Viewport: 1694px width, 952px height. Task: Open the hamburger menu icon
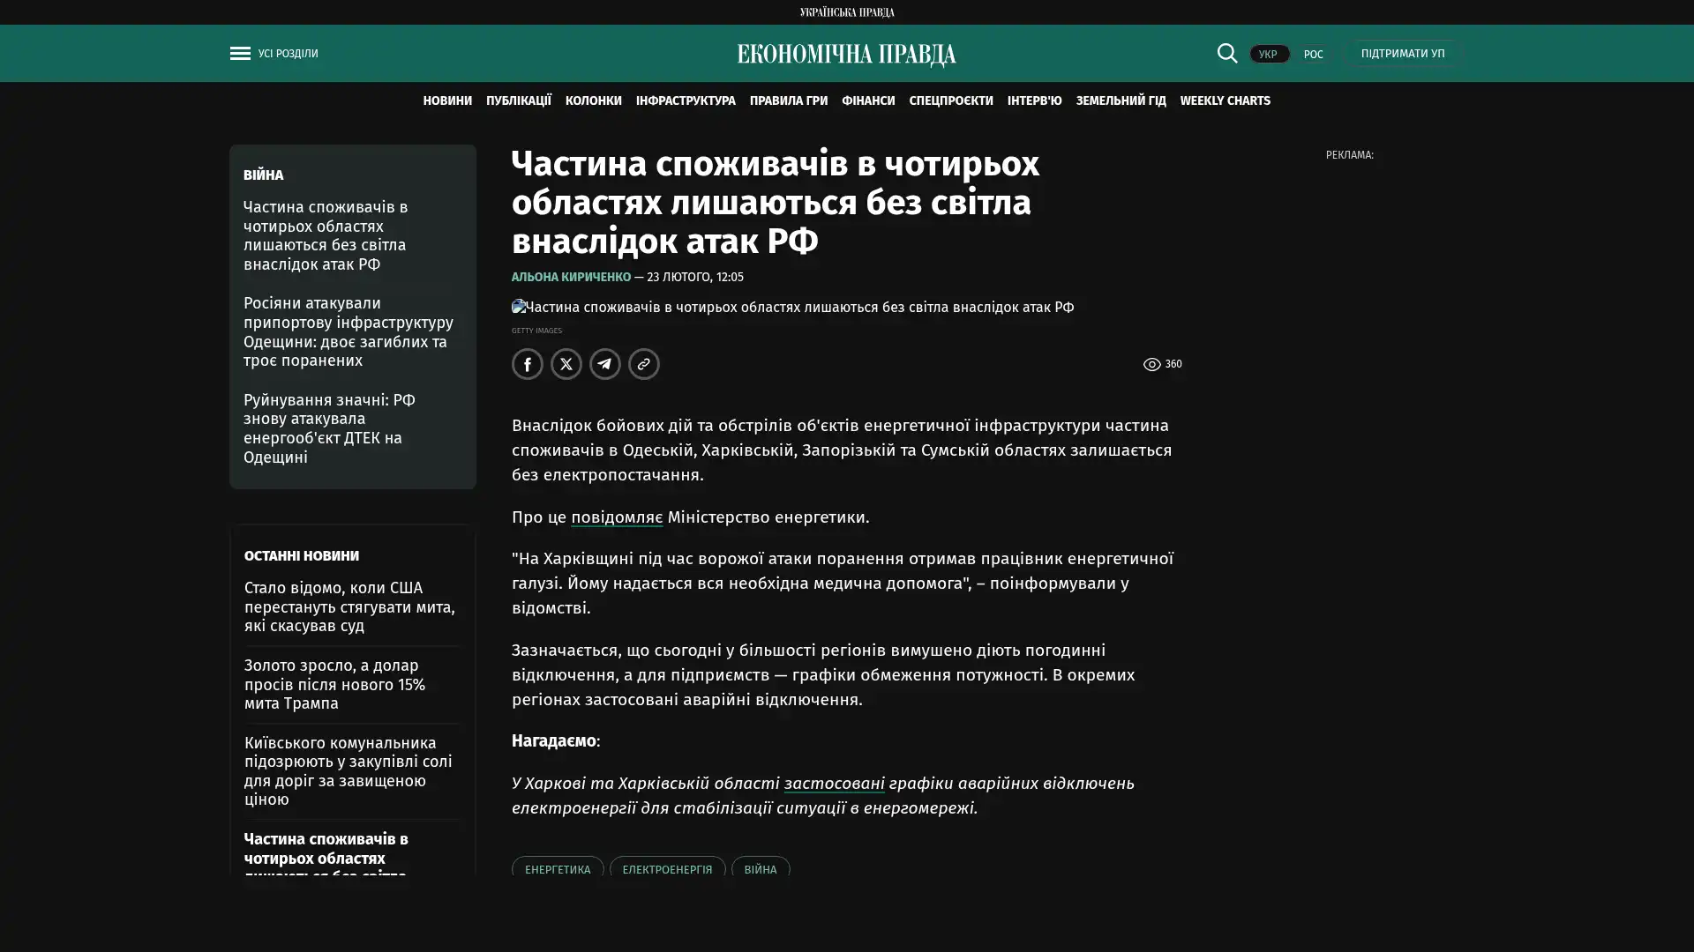(x=240, y=53)
